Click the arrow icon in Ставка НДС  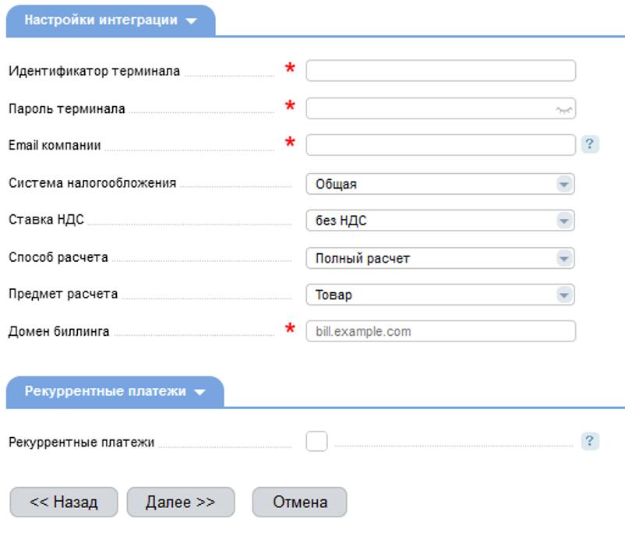564,221
